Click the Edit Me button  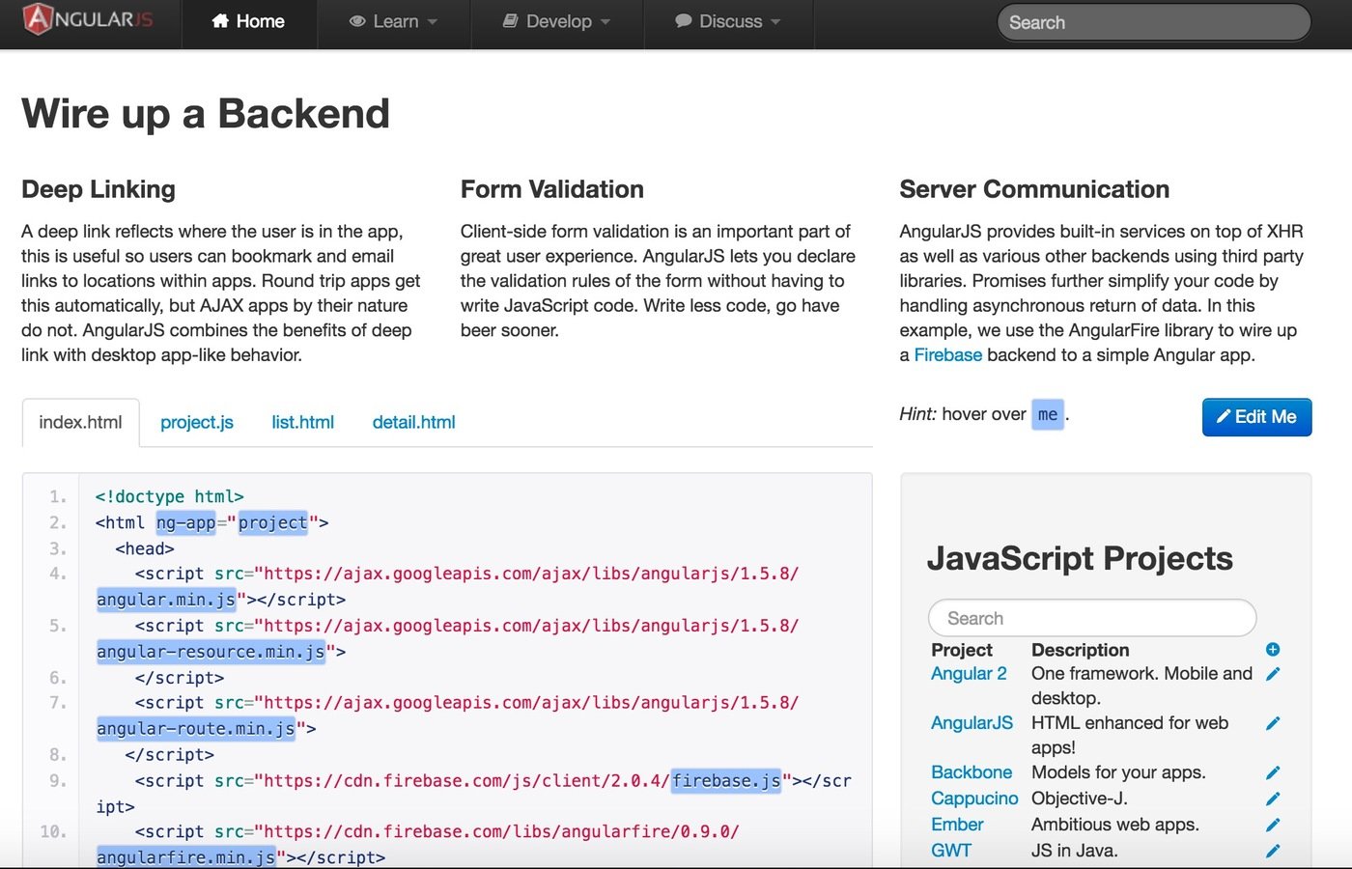point(1256,417)
